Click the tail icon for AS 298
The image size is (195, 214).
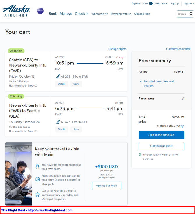tap(58, 76)
